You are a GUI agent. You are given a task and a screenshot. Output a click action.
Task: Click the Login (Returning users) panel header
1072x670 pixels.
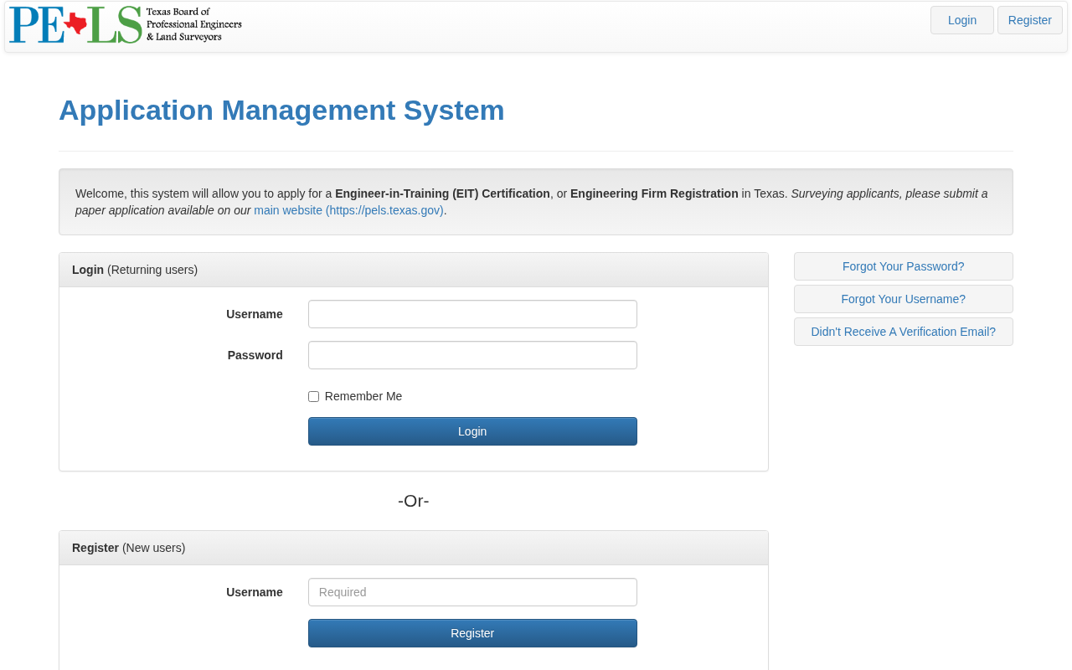[135, 270]
